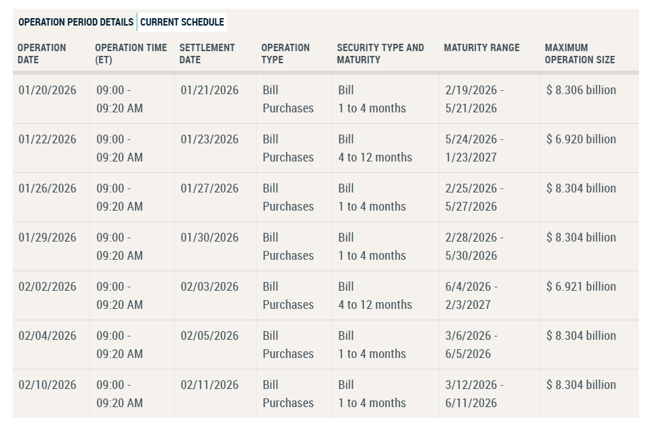Click the Security Type and Maturity header

tap(380, 54)
